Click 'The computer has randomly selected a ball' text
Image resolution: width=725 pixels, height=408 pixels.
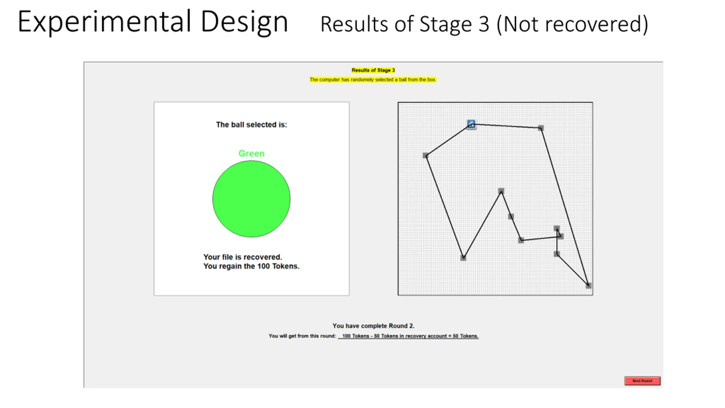click(373, 80)
